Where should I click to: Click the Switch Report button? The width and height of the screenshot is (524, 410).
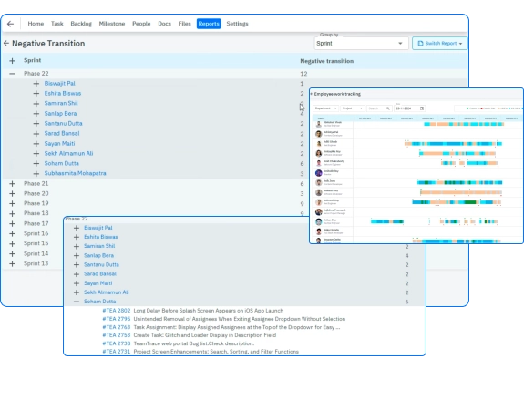point(439,44)
